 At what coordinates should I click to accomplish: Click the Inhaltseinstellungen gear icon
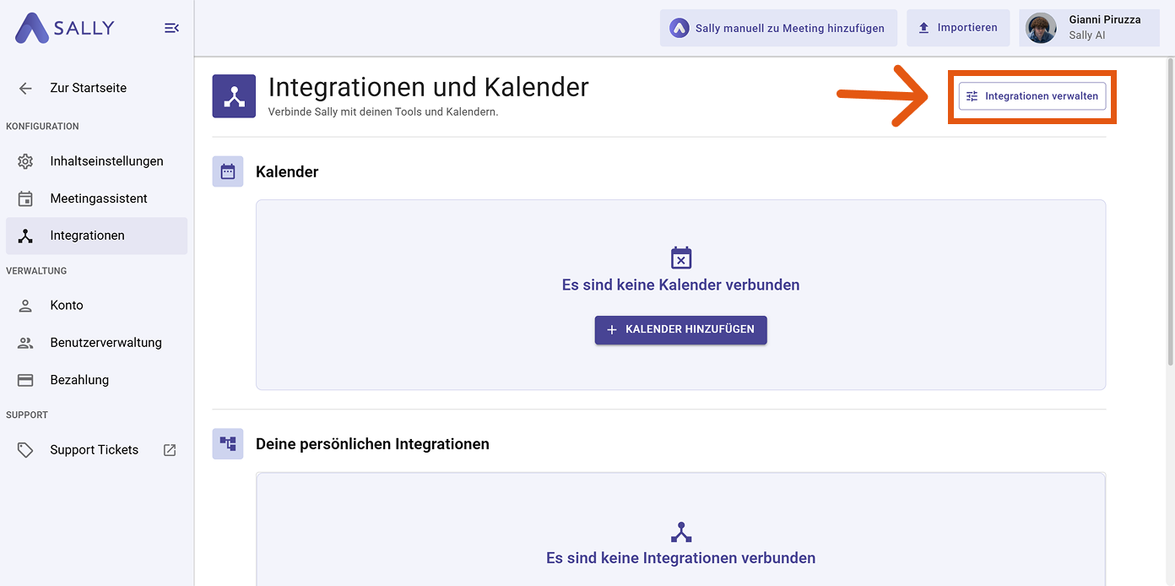coord(25,161)
